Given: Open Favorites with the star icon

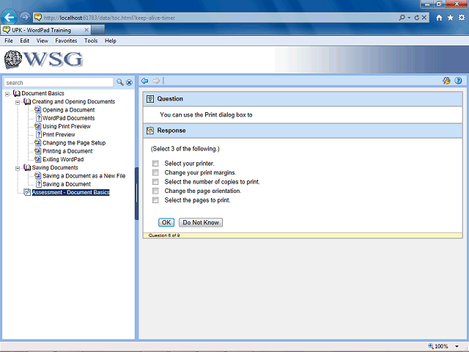Looking at the screenshot, I should tap(450, 18).
